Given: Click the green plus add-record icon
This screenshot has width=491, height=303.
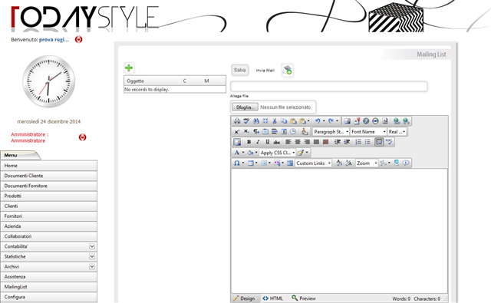Looking at the screenshot, I should (129, 68).
